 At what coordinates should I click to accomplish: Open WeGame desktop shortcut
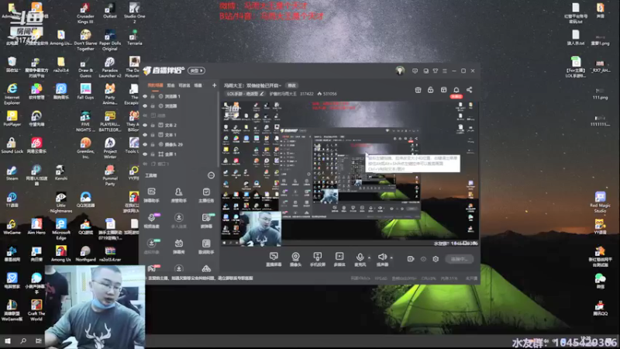[x=12, y=227]
